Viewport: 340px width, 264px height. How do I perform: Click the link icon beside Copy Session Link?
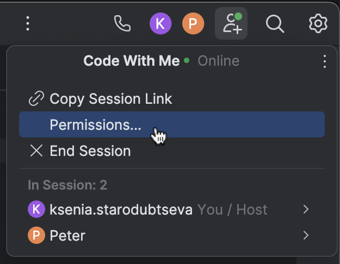36,98
